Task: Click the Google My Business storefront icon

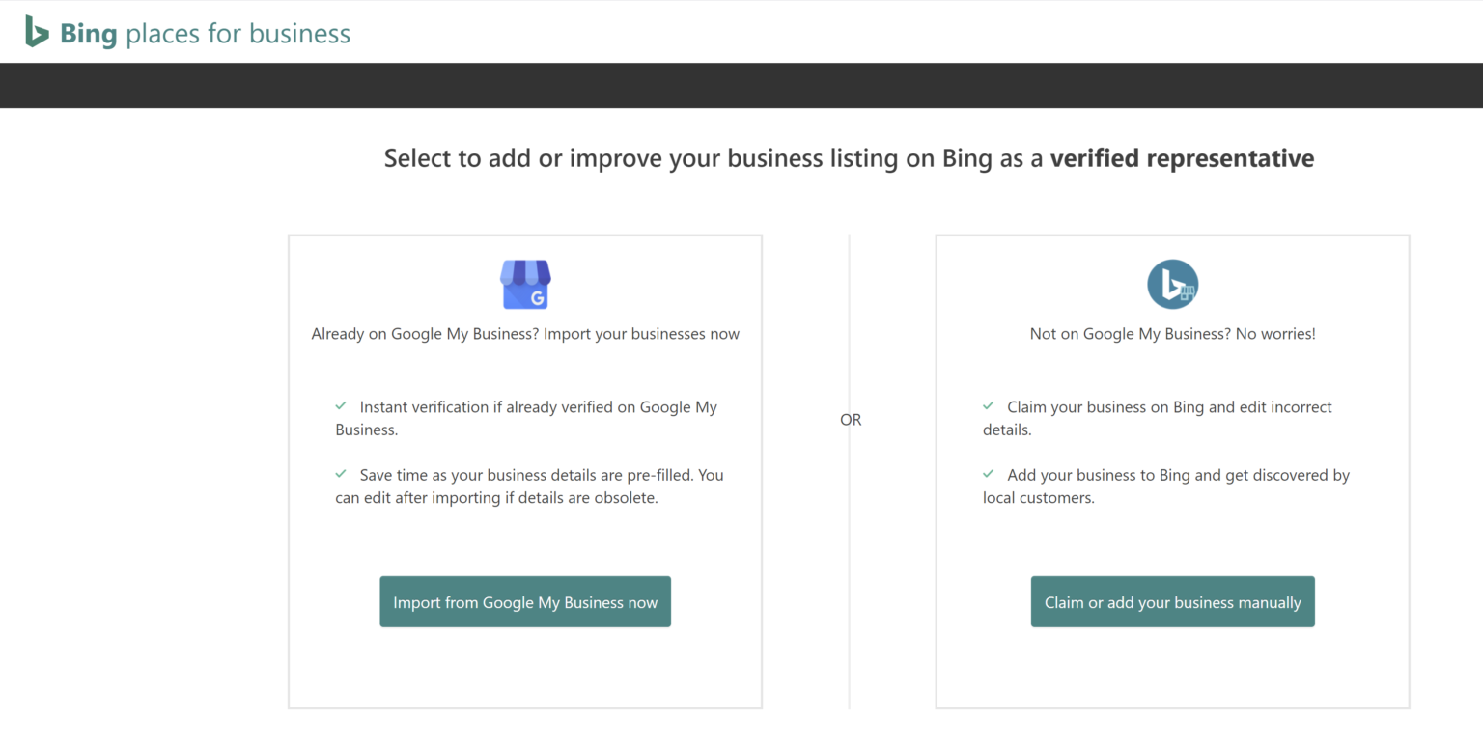Action: (524, 283)
